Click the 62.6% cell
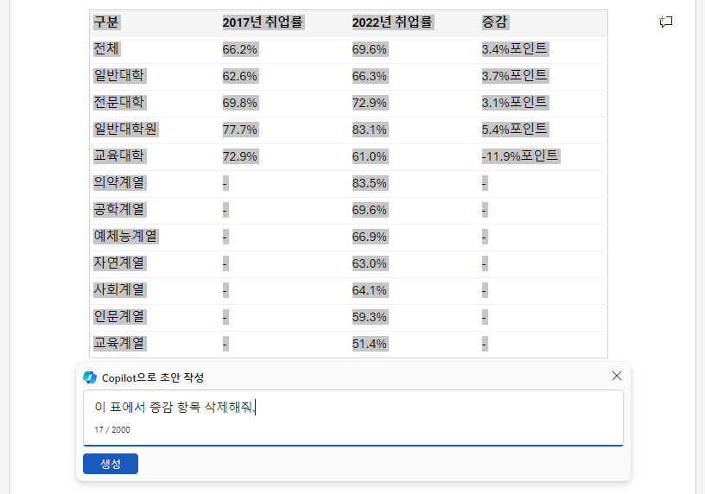This screenshot has width=705, height=494. pyautogui.click(x=240, y=76)
